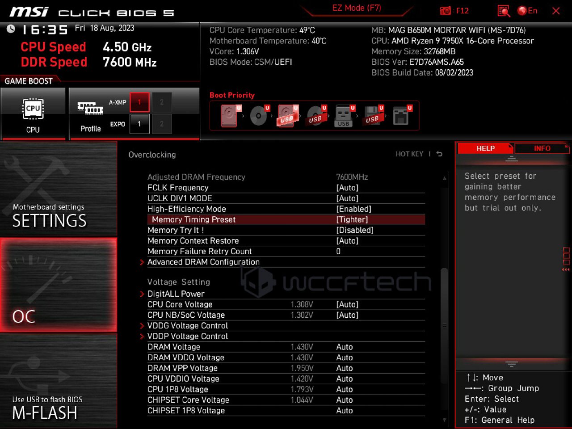Select the non-USB optical disc boot device

[x=259, y=116]
